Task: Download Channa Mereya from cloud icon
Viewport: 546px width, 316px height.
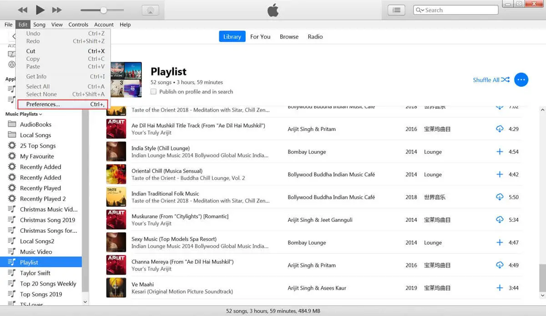Action: [500, 266]
